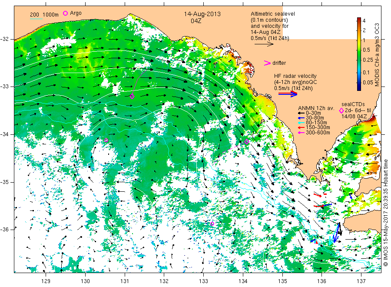
Task: Click the dark blue bottom of the color bar
Action: click(359, 87)
